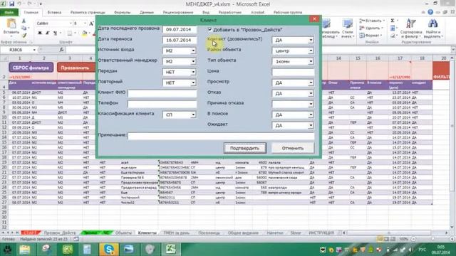Open the Файл (File) ribbon tab

coord(9,13)
